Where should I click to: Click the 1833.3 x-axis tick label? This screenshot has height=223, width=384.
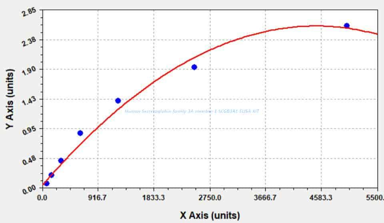(154, 197)
